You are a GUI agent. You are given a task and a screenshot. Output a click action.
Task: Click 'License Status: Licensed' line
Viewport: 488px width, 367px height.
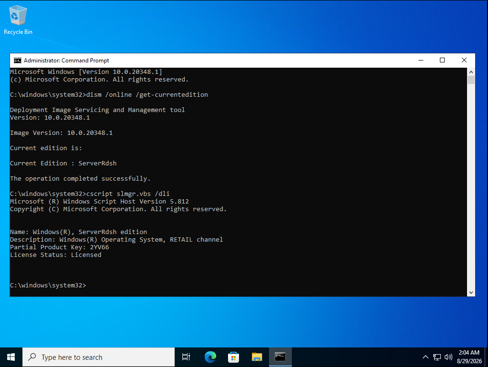56,255
